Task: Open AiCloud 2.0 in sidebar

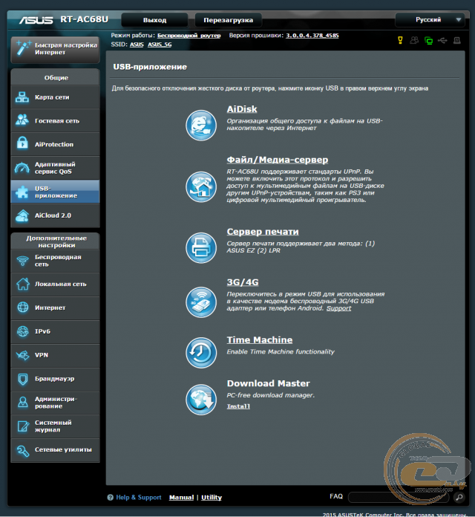Action: 56,215
